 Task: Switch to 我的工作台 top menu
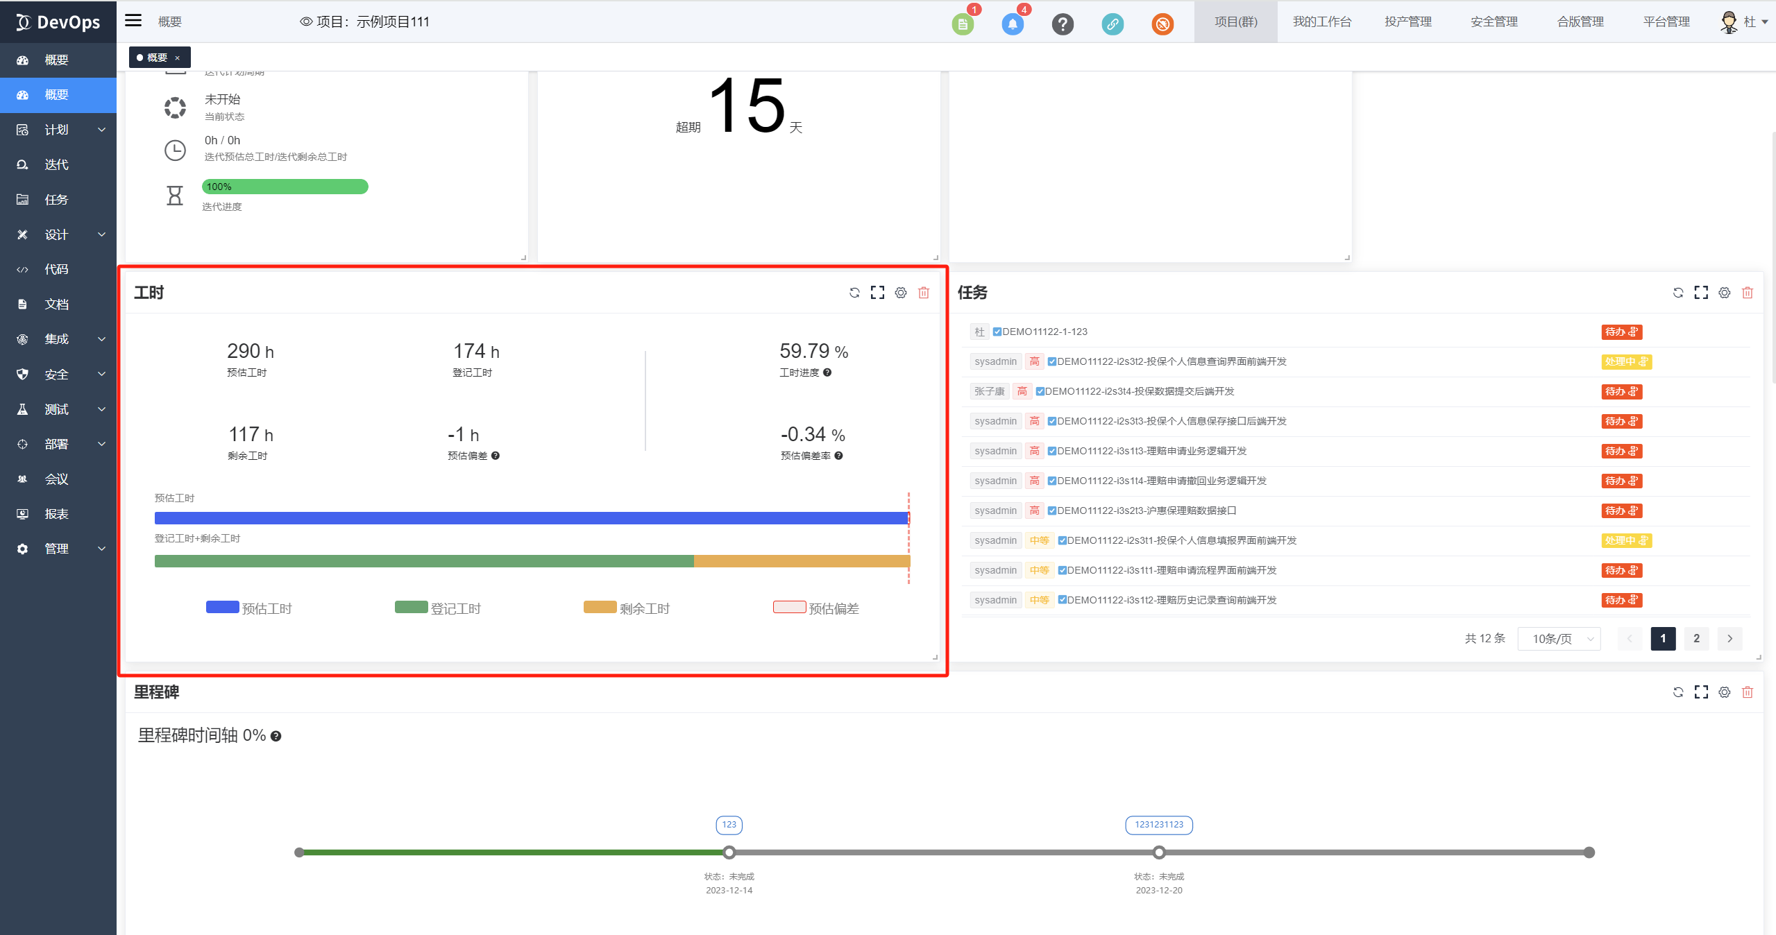click(x=1321, y=22)
